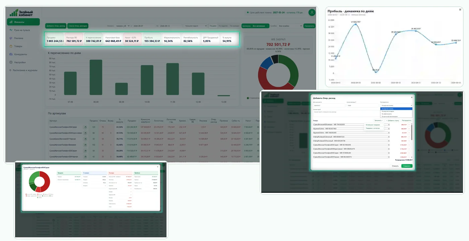The image size is (469, 241).
Task: Click the Отменить button in dialog
Action: tap(395, 166)
